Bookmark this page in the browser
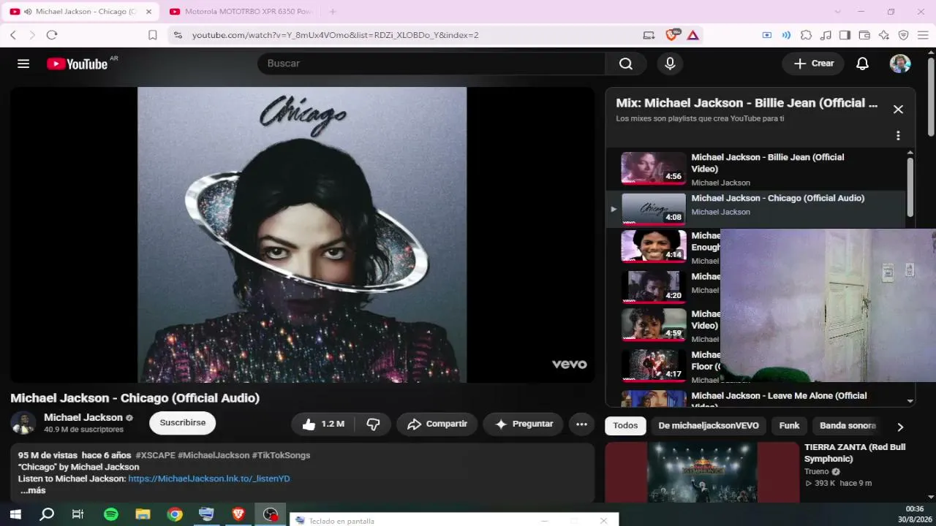936x526 pixels. click(x=153, y=34)
